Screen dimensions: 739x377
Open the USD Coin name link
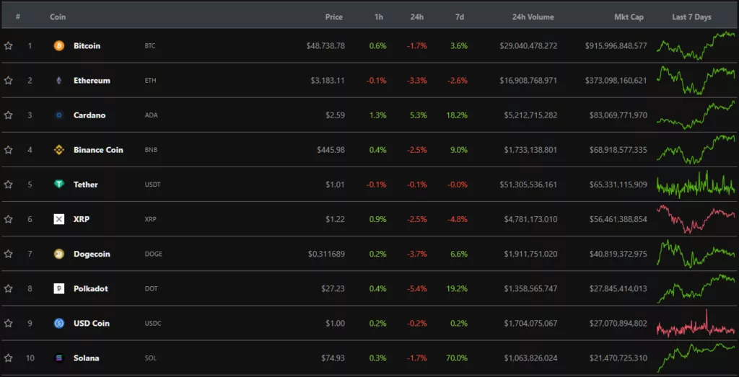point(92,324)
